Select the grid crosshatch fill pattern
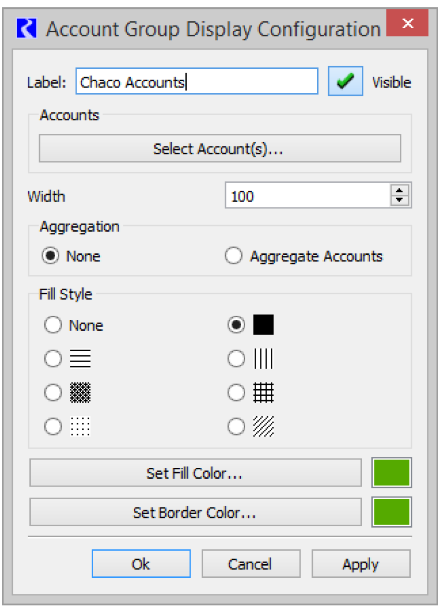Screen dimensions: 440x608 point(236,393)
